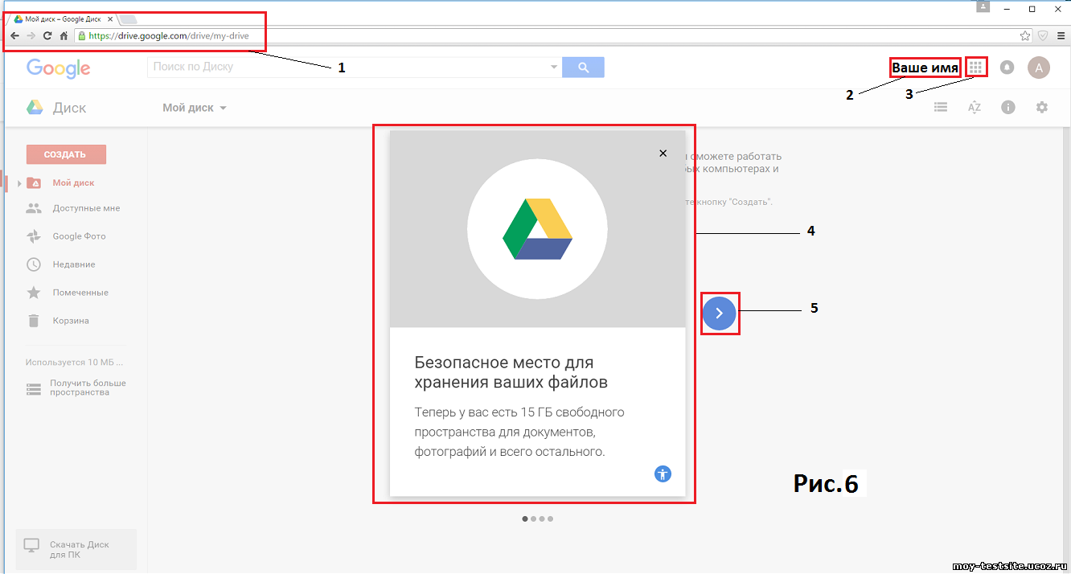Open the browser home page icon
The width and height of the screenshot is (1071, 574).
64,35
